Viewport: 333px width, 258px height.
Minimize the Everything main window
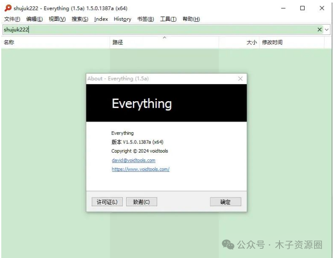[283, 8]
